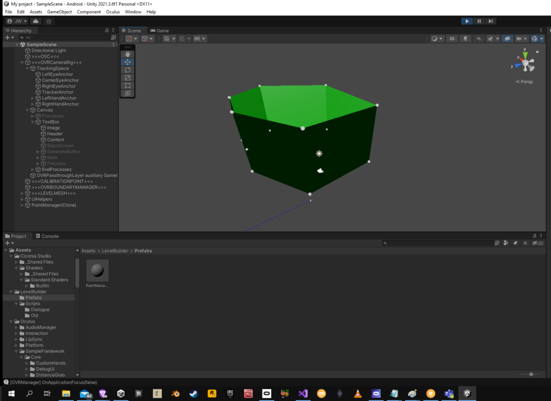Image resolution: width=551 pixels, height=401 pixels.
Task: Open the scene camera settings dropdown
Action: (x=521, y=39)
